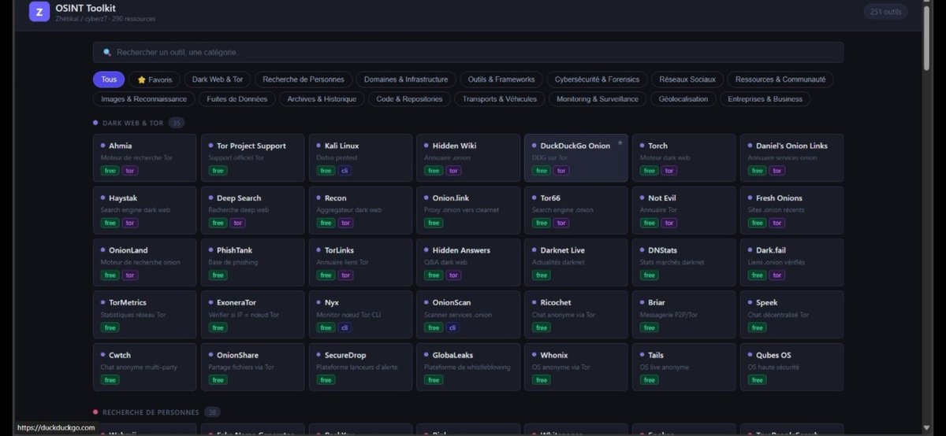
Task: Open the ExoneraTor card
Action: [252, 315]
